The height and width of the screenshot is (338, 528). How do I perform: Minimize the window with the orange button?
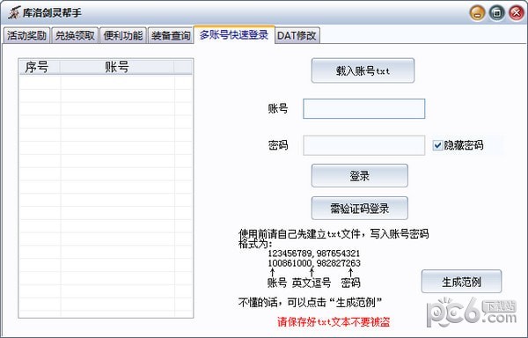click(x=477, y=13)
